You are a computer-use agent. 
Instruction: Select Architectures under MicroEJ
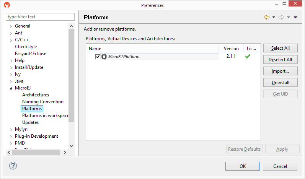(x=36, y=95)
